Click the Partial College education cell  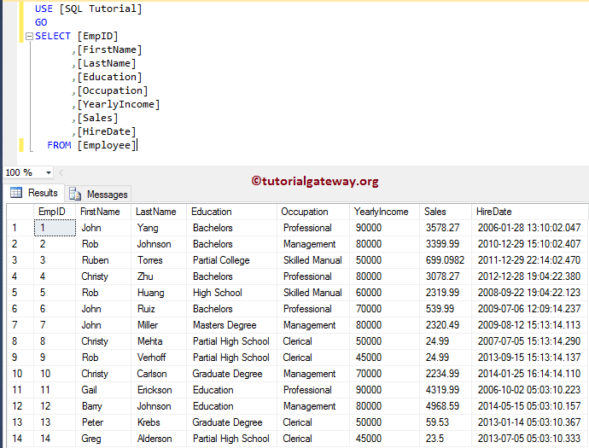pyautogui.click(x=232, y=260)
